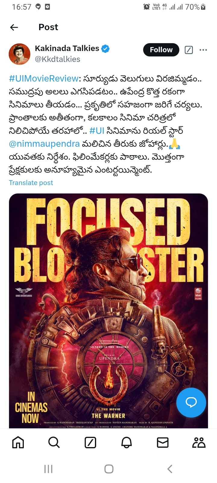Tap the Grok slash icon beside Follow
Image resolution: width=217 pixels, height=483 pixels.
(189, 50)
